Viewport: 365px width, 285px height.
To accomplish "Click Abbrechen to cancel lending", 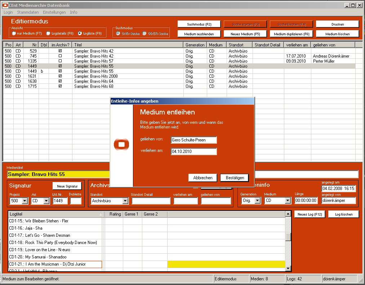I will (202, 178).
